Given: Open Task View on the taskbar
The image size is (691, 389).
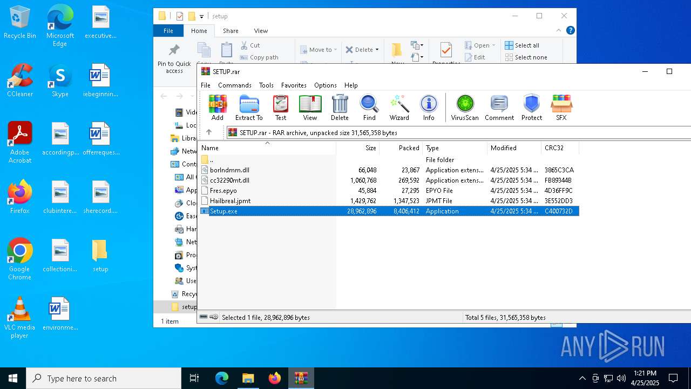Looking at the screenshot, I should 194,378.
